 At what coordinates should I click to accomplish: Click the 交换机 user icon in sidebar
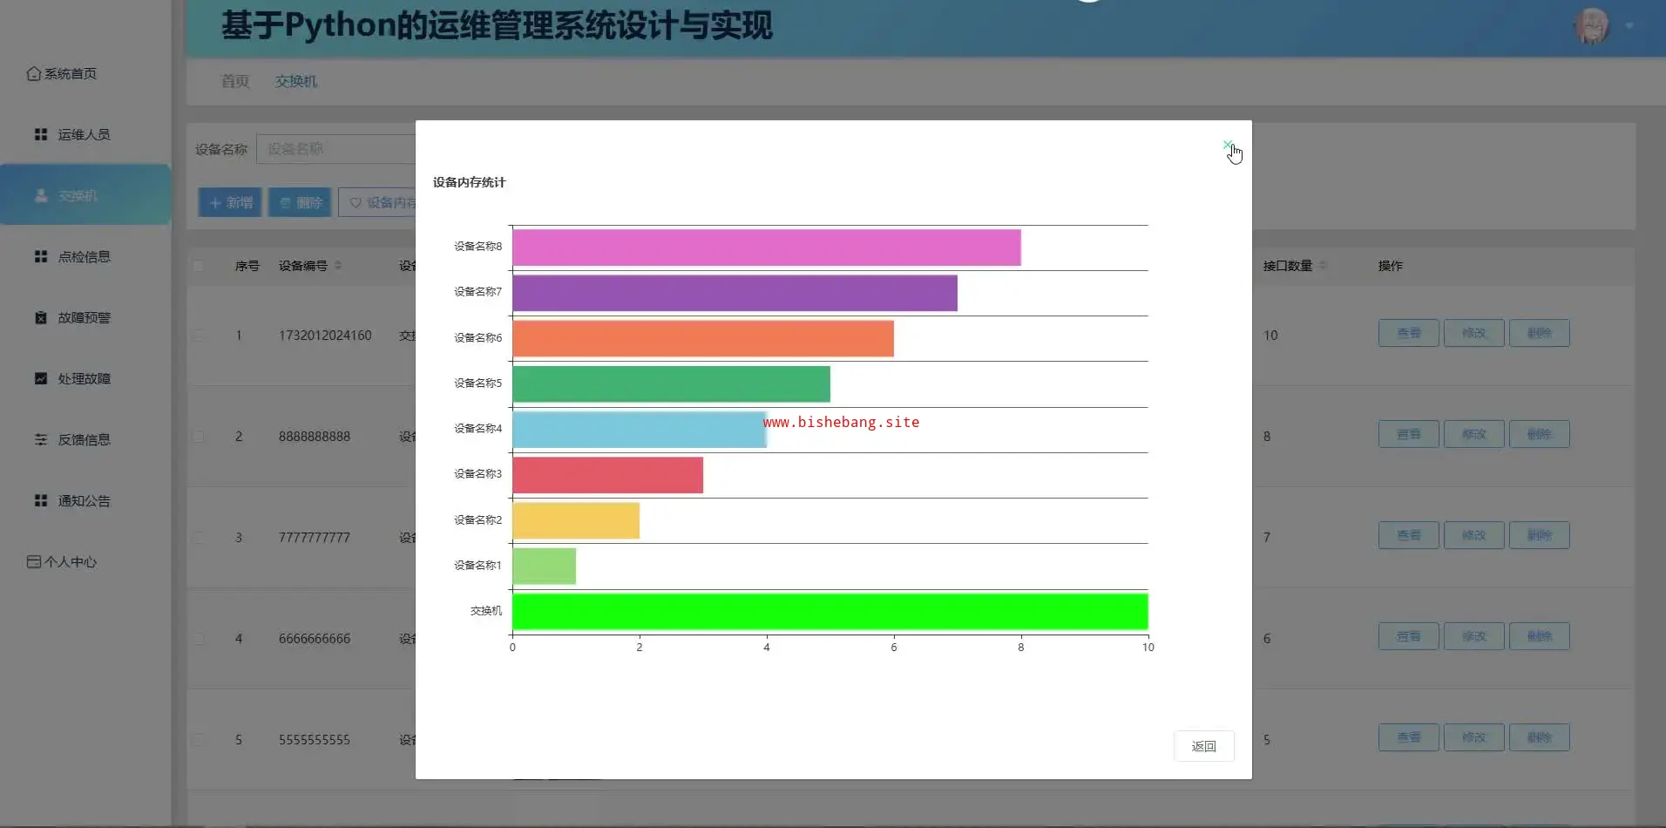(x=40, y=195)
